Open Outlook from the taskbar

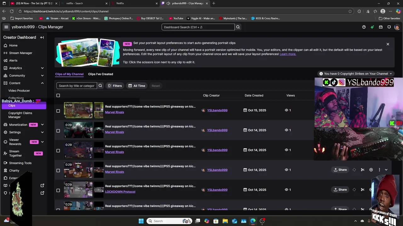(x=234, y=221)
